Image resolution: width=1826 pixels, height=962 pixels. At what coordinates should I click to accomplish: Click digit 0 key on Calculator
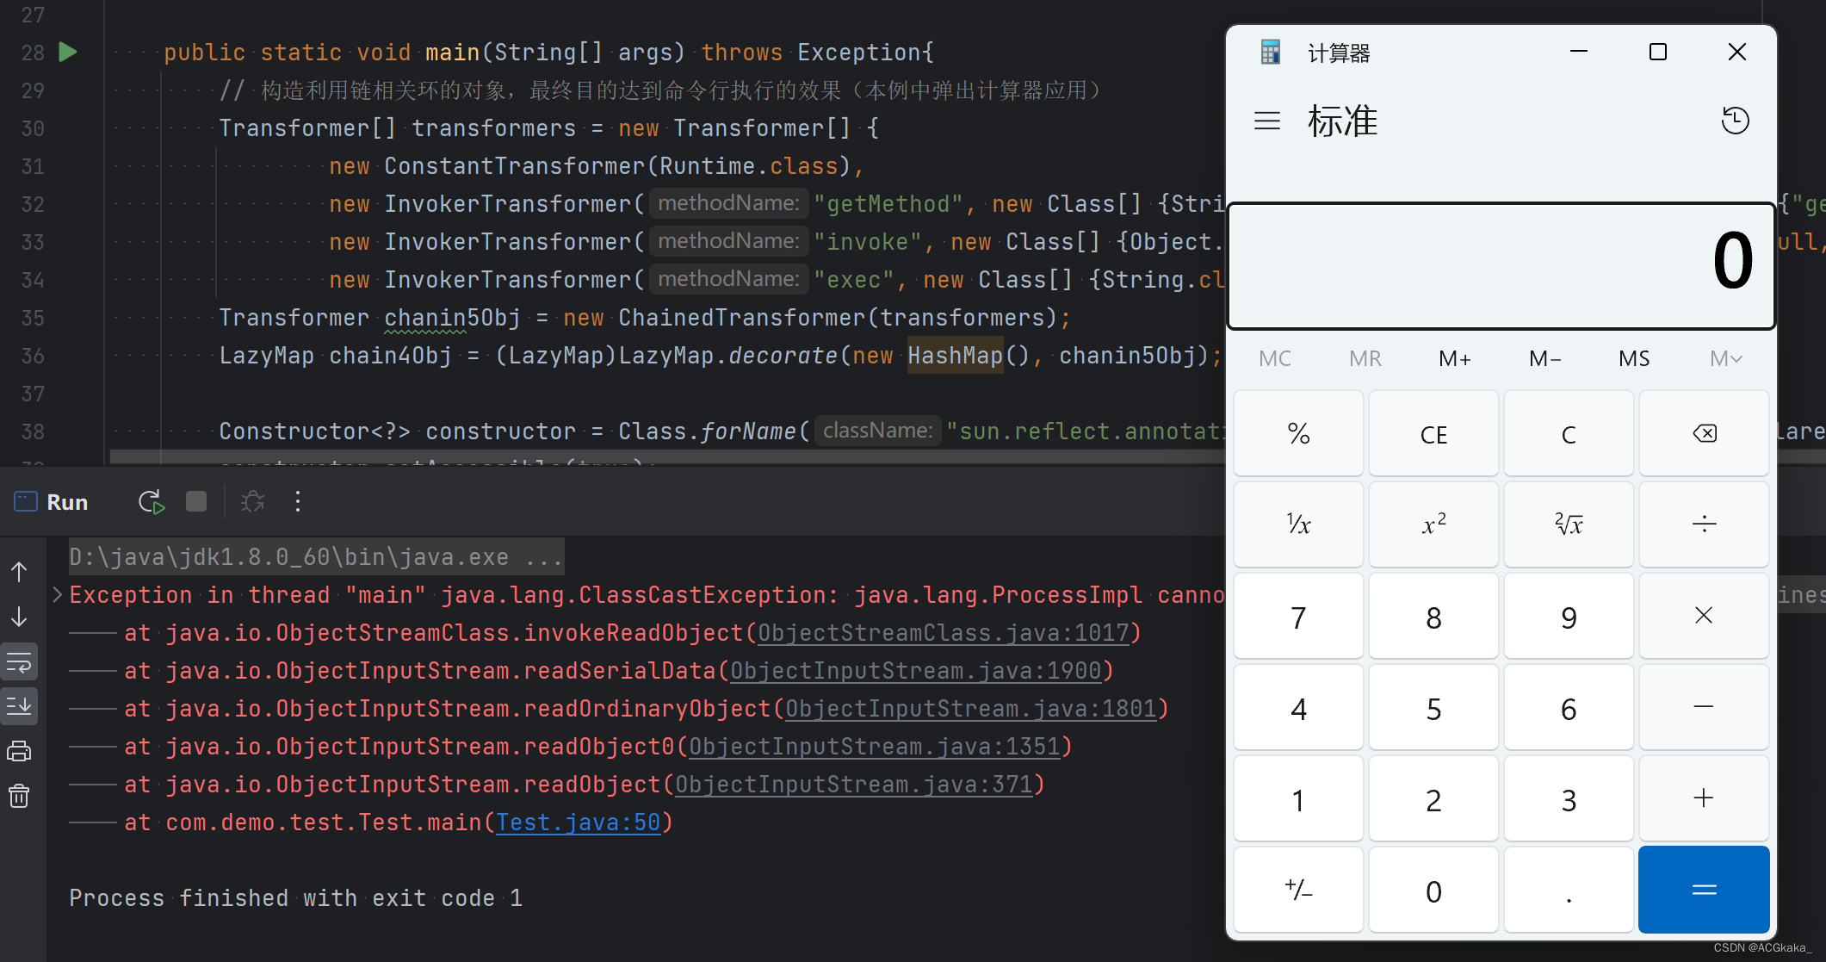click(x=1433, y=890)
